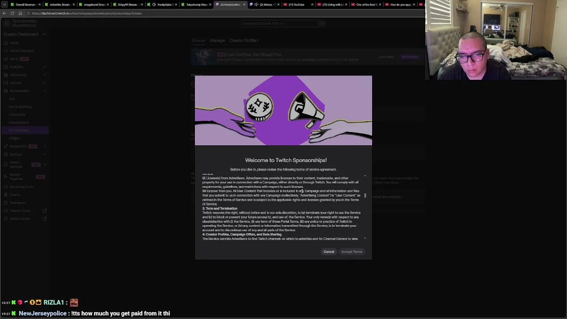This screenshot has width=567, height=319.
Task: Switch to the (2) Moises browser tab
Action: (x=264, y=4)
